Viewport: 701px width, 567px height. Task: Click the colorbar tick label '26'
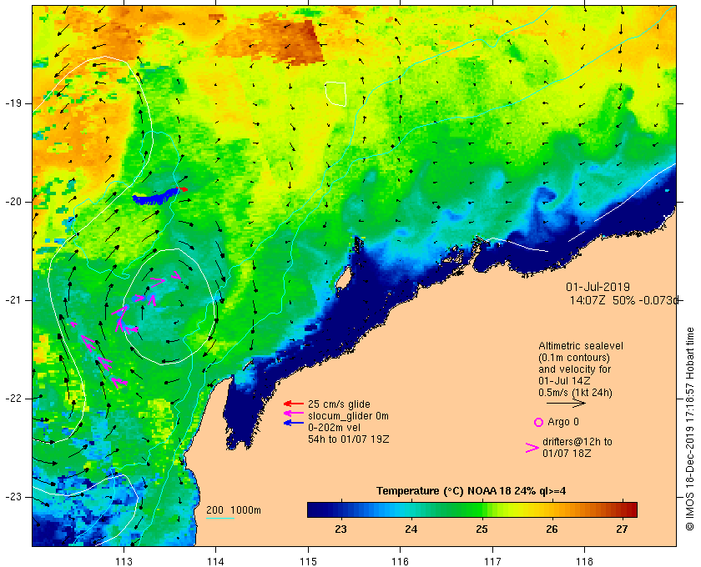tap(552, 529)
